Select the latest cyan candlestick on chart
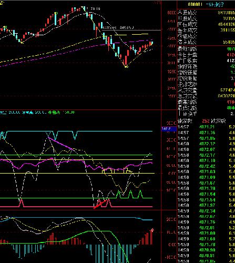 pyautogui.click(x=152, y=43)
